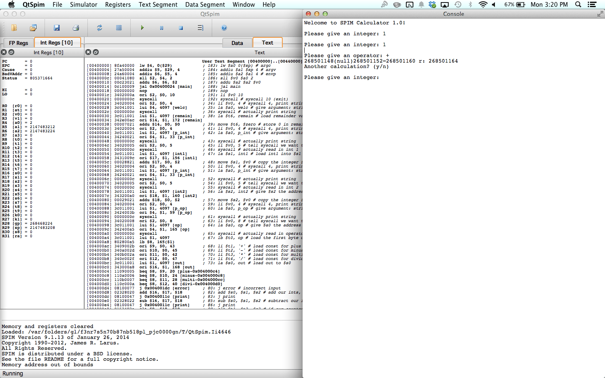Open the Simulator menu

[84, 5]
